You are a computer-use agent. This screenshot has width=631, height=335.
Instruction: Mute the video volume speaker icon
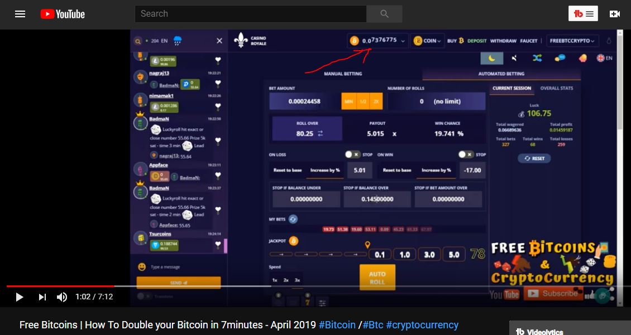[x=61, y=297]
